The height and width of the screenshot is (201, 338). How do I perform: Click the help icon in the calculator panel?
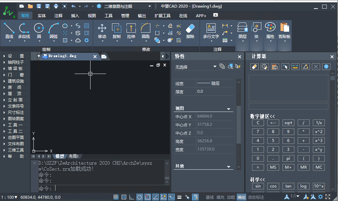tap(326, 66)
